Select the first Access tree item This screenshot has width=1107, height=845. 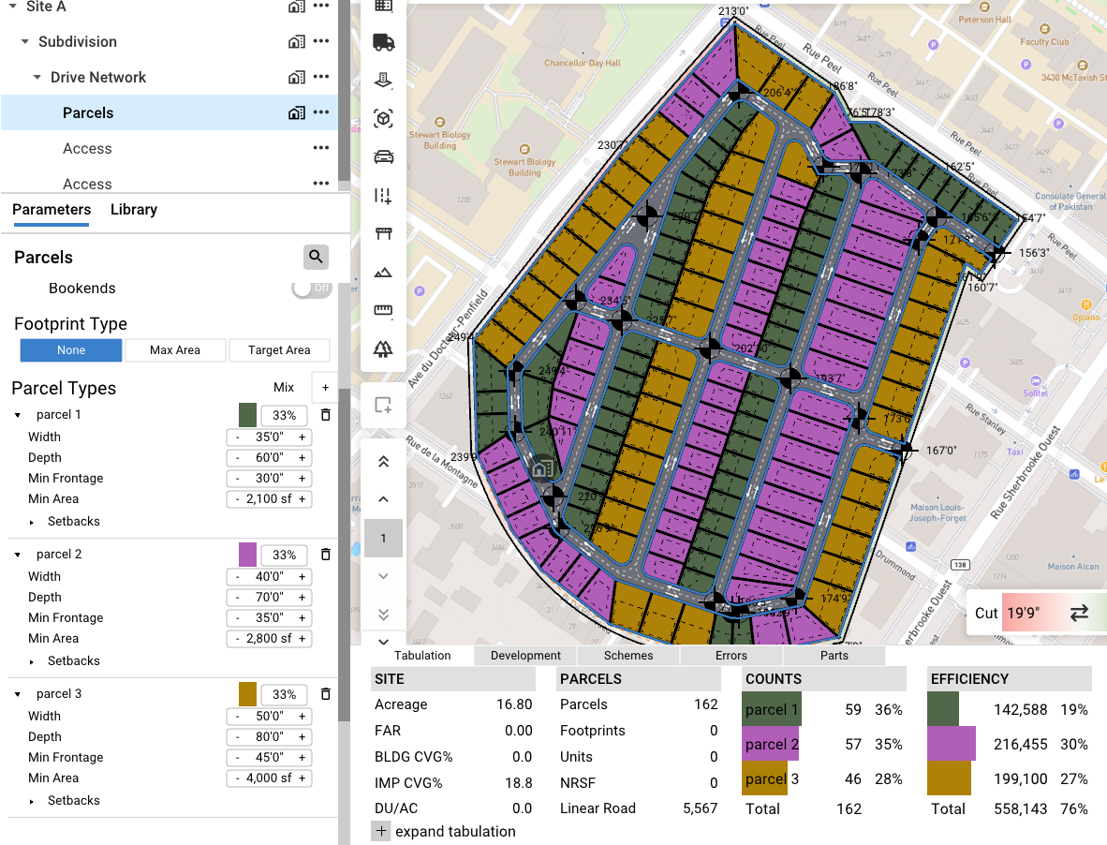point(87,148)
